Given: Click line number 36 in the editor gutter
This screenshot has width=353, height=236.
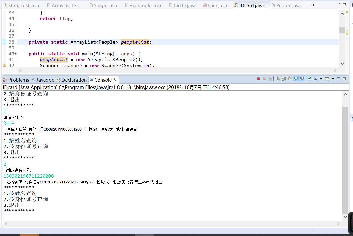Looking at the screenshot, I should (x=11, y=30).
